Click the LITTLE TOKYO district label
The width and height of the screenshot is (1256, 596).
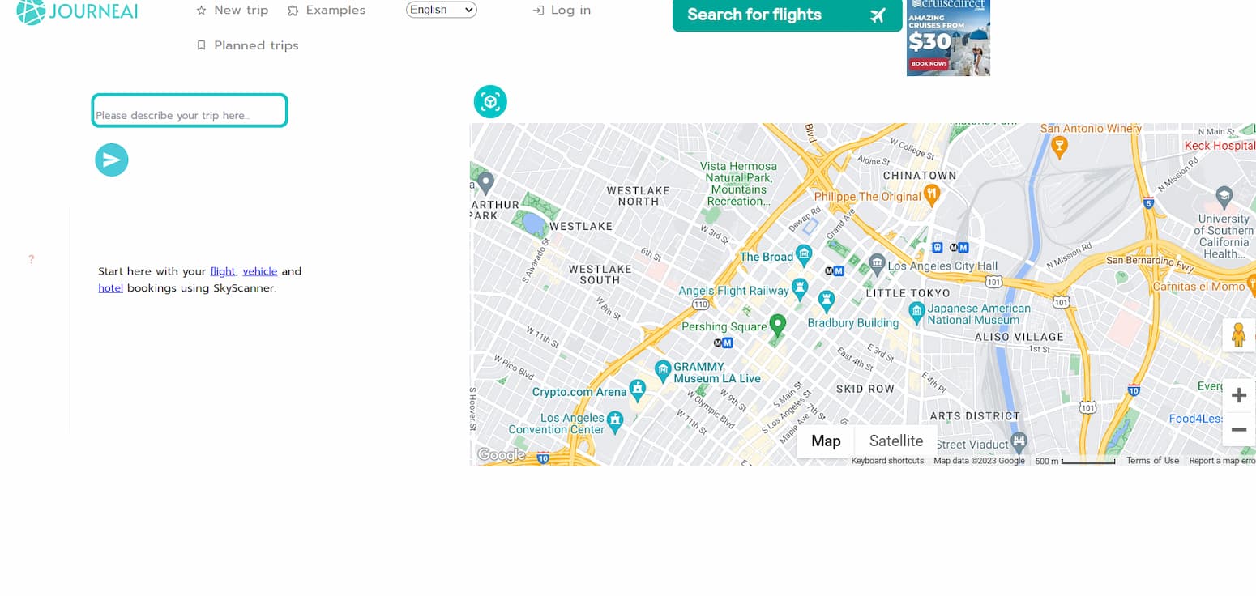908,293
